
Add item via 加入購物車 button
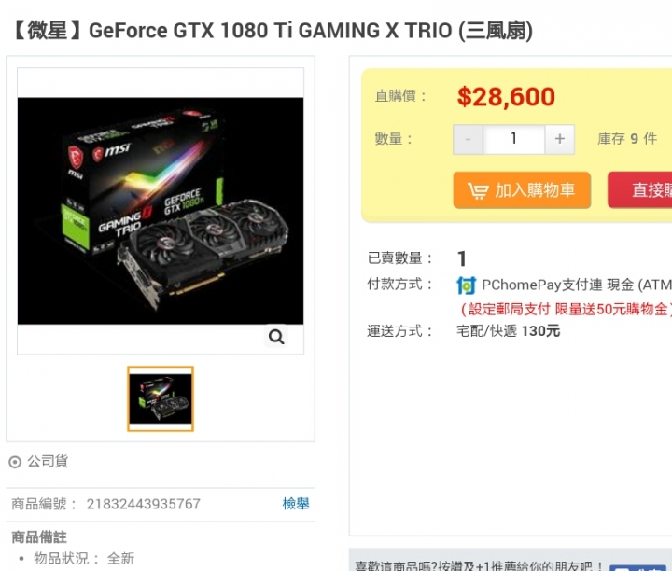tap(522, 190)
